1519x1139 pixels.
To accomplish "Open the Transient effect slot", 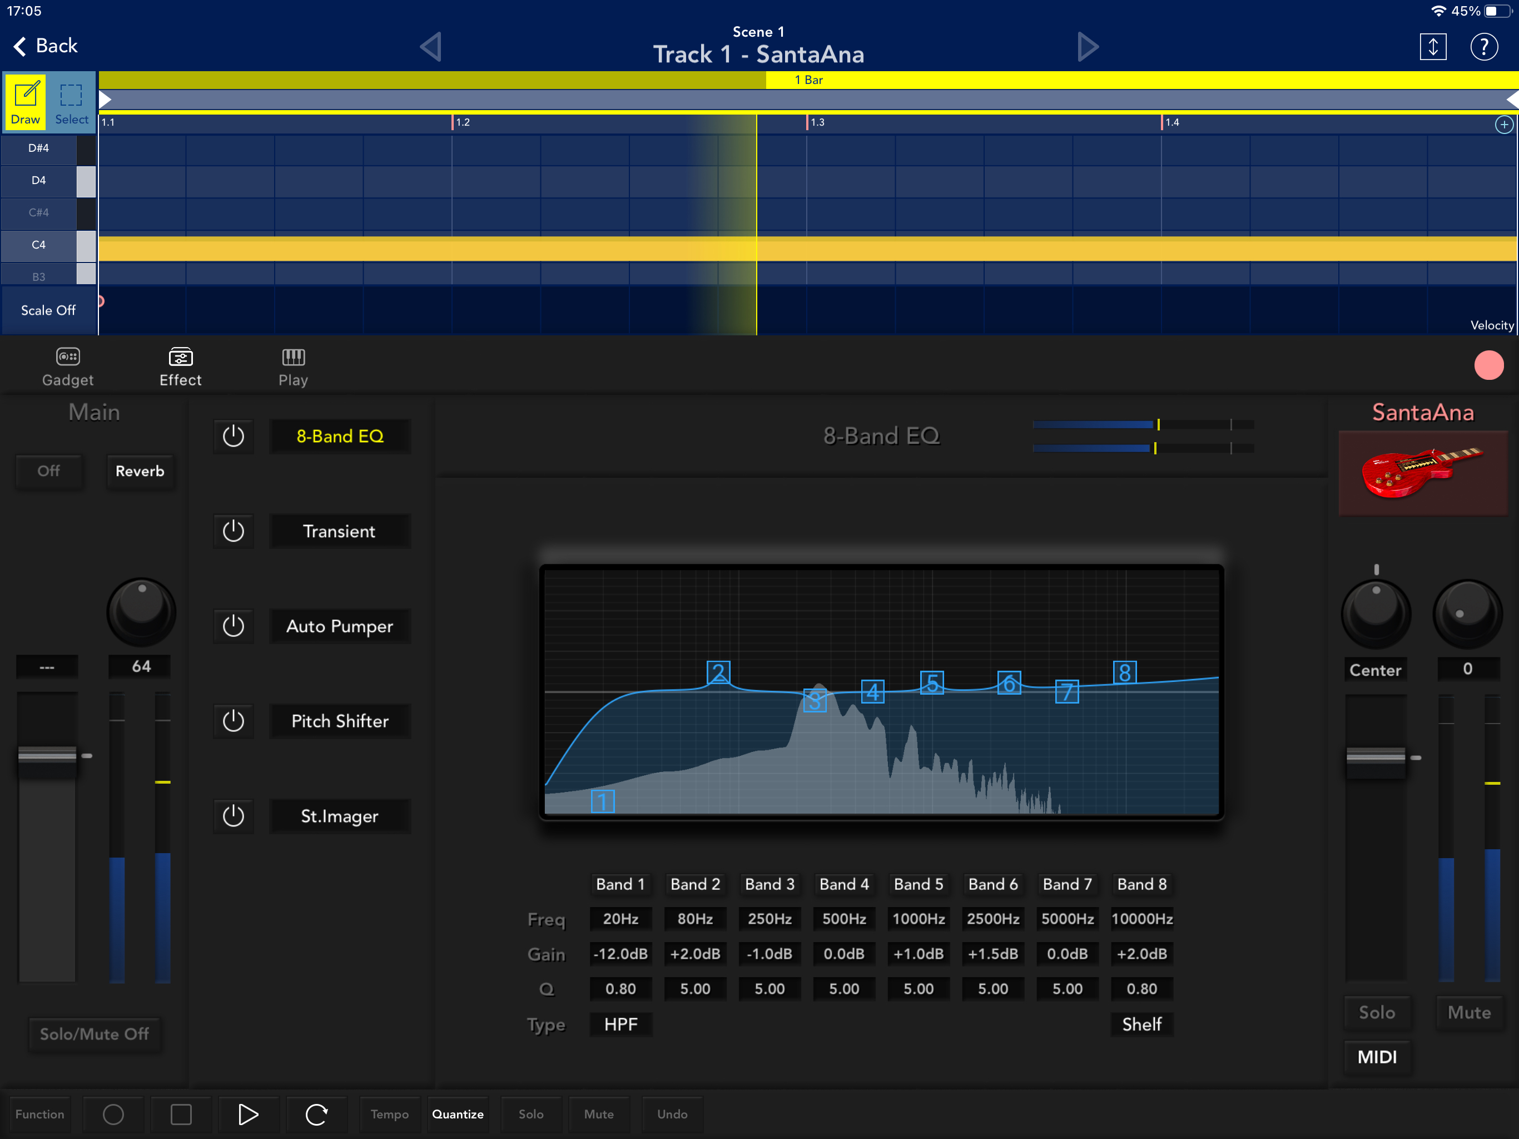I will tap(340, 531).
